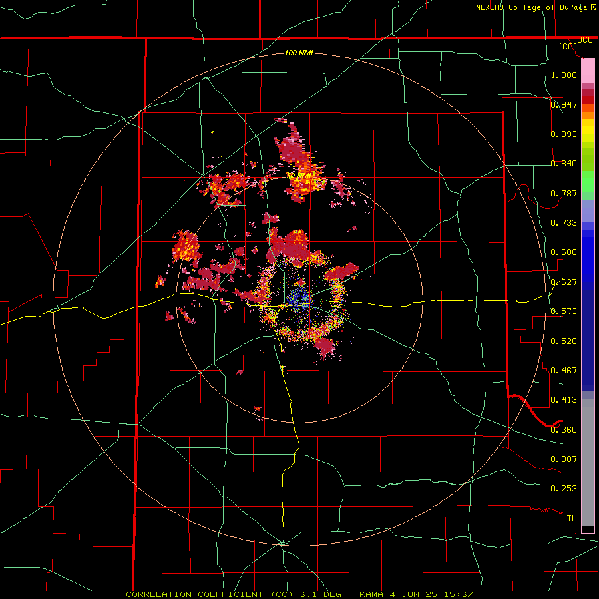Click the blue low-CC radar center cluster
This screenshot has width=599, height=599.
click(x=300, y=298)
